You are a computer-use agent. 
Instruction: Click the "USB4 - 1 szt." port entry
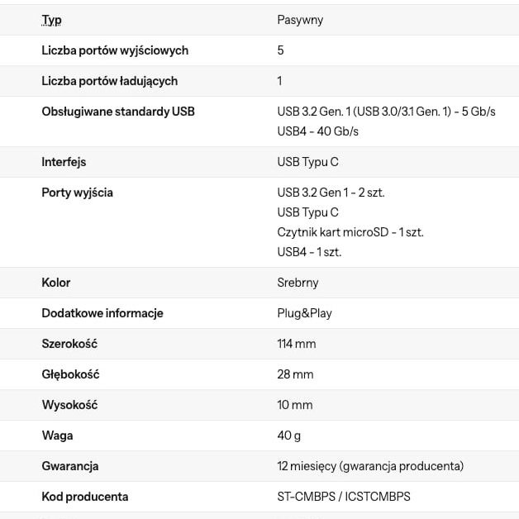[x=309, y=252]
